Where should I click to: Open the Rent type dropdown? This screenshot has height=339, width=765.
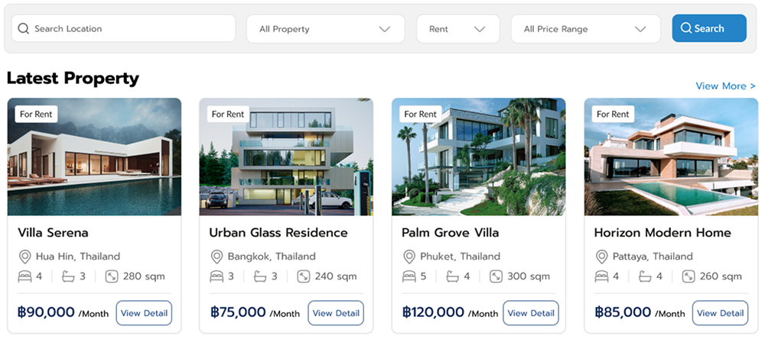(x=457, y=29)
